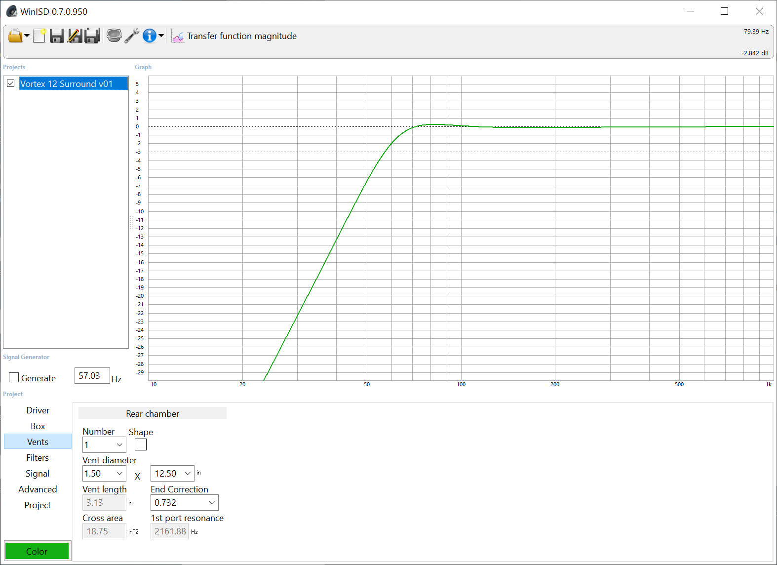Screen dimensions: 777x565
Task: Create a new project with the blank page icon
Action: [39, 36]
